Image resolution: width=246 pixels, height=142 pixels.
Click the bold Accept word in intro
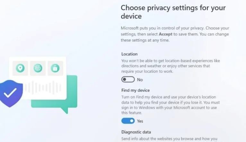(165, 34)
